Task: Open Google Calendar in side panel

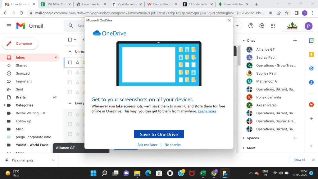Action: coord(311,41)
